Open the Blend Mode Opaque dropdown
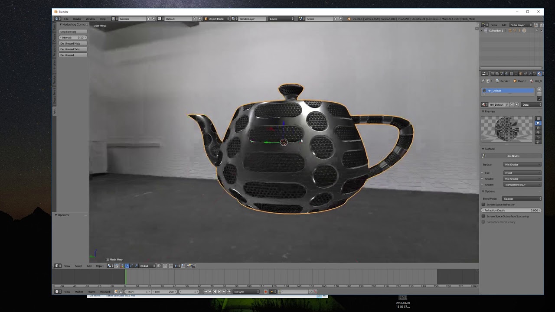 point(522,198)
